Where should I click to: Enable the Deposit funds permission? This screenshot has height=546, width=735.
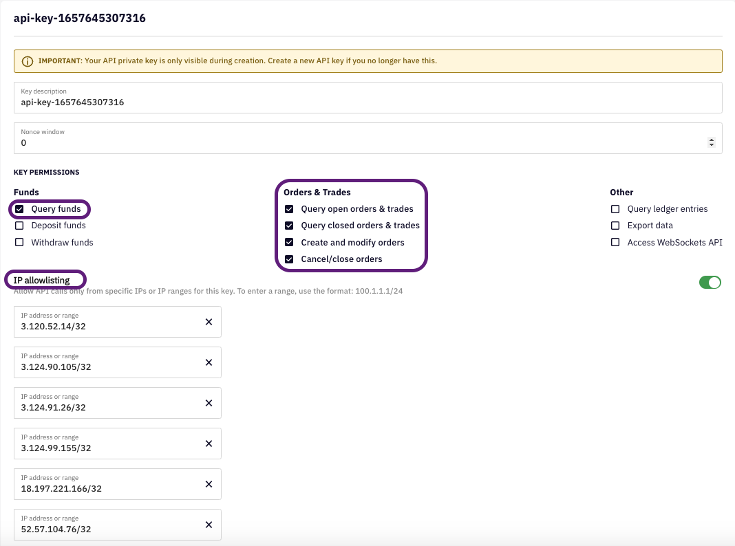19,226
